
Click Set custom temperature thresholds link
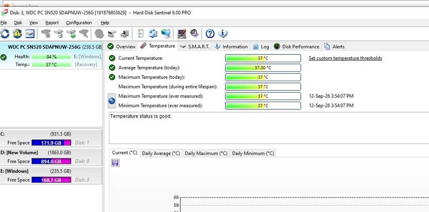pyautogui.click(x=345, y=58)
